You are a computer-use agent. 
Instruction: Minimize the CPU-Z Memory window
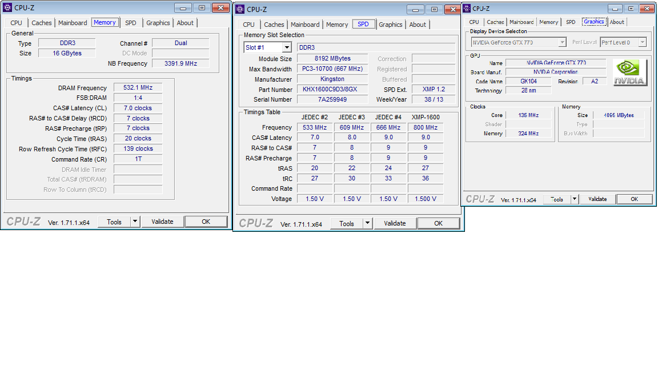point(183,8)
